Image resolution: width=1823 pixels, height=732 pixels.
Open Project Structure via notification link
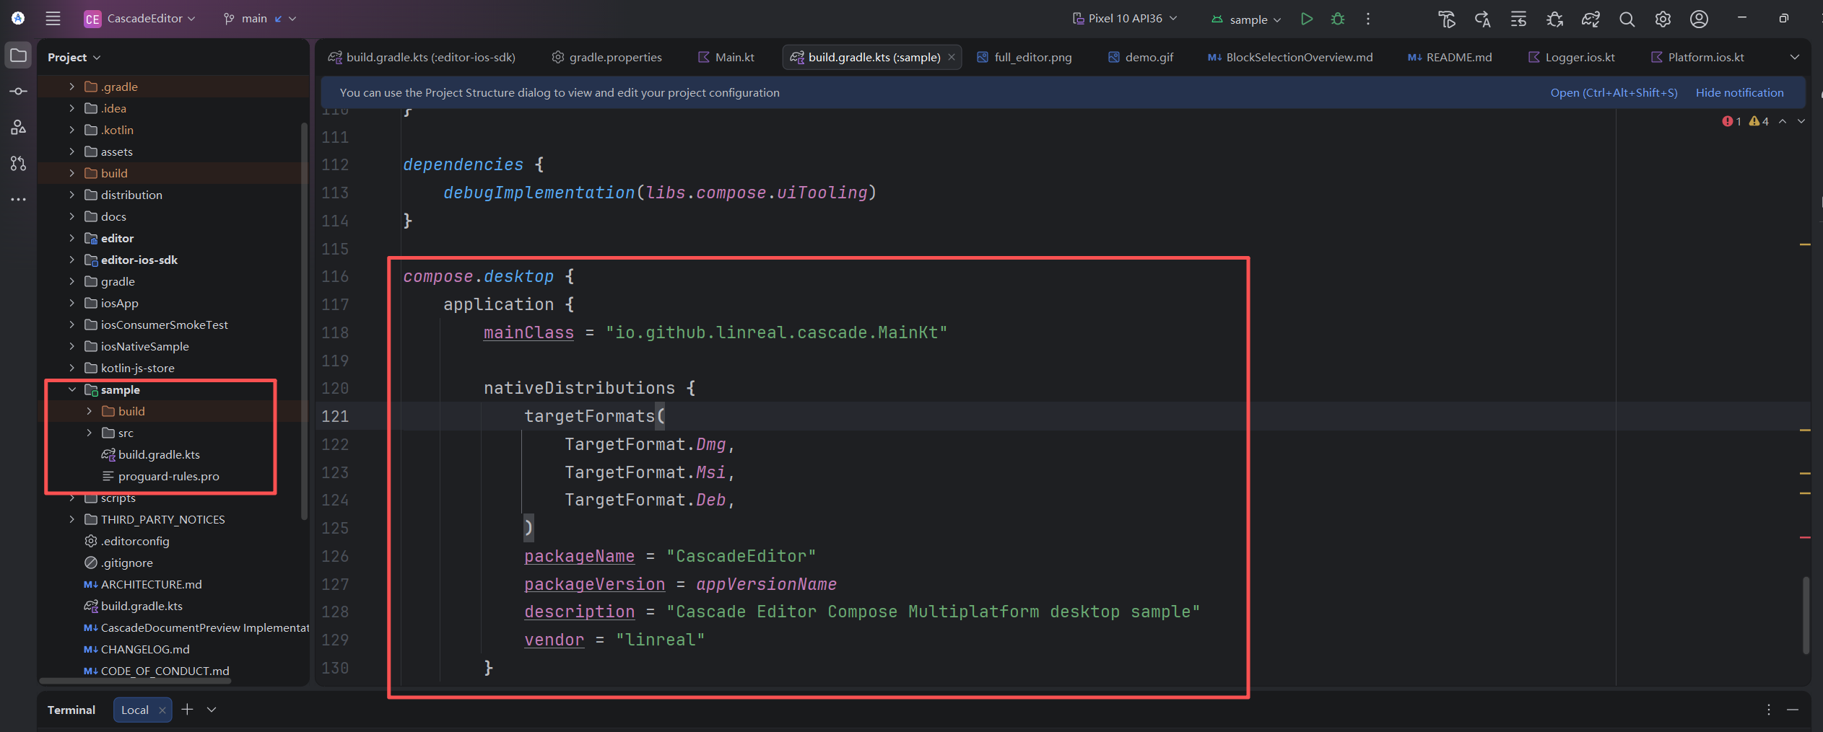[1614, 92]
